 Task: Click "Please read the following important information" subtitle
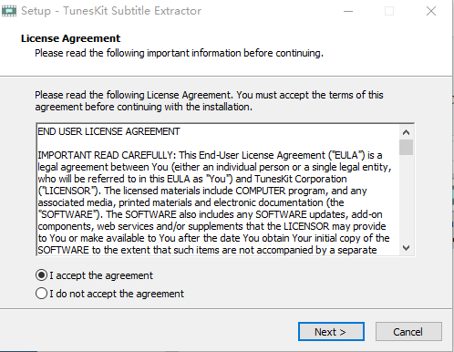[179, 53]
